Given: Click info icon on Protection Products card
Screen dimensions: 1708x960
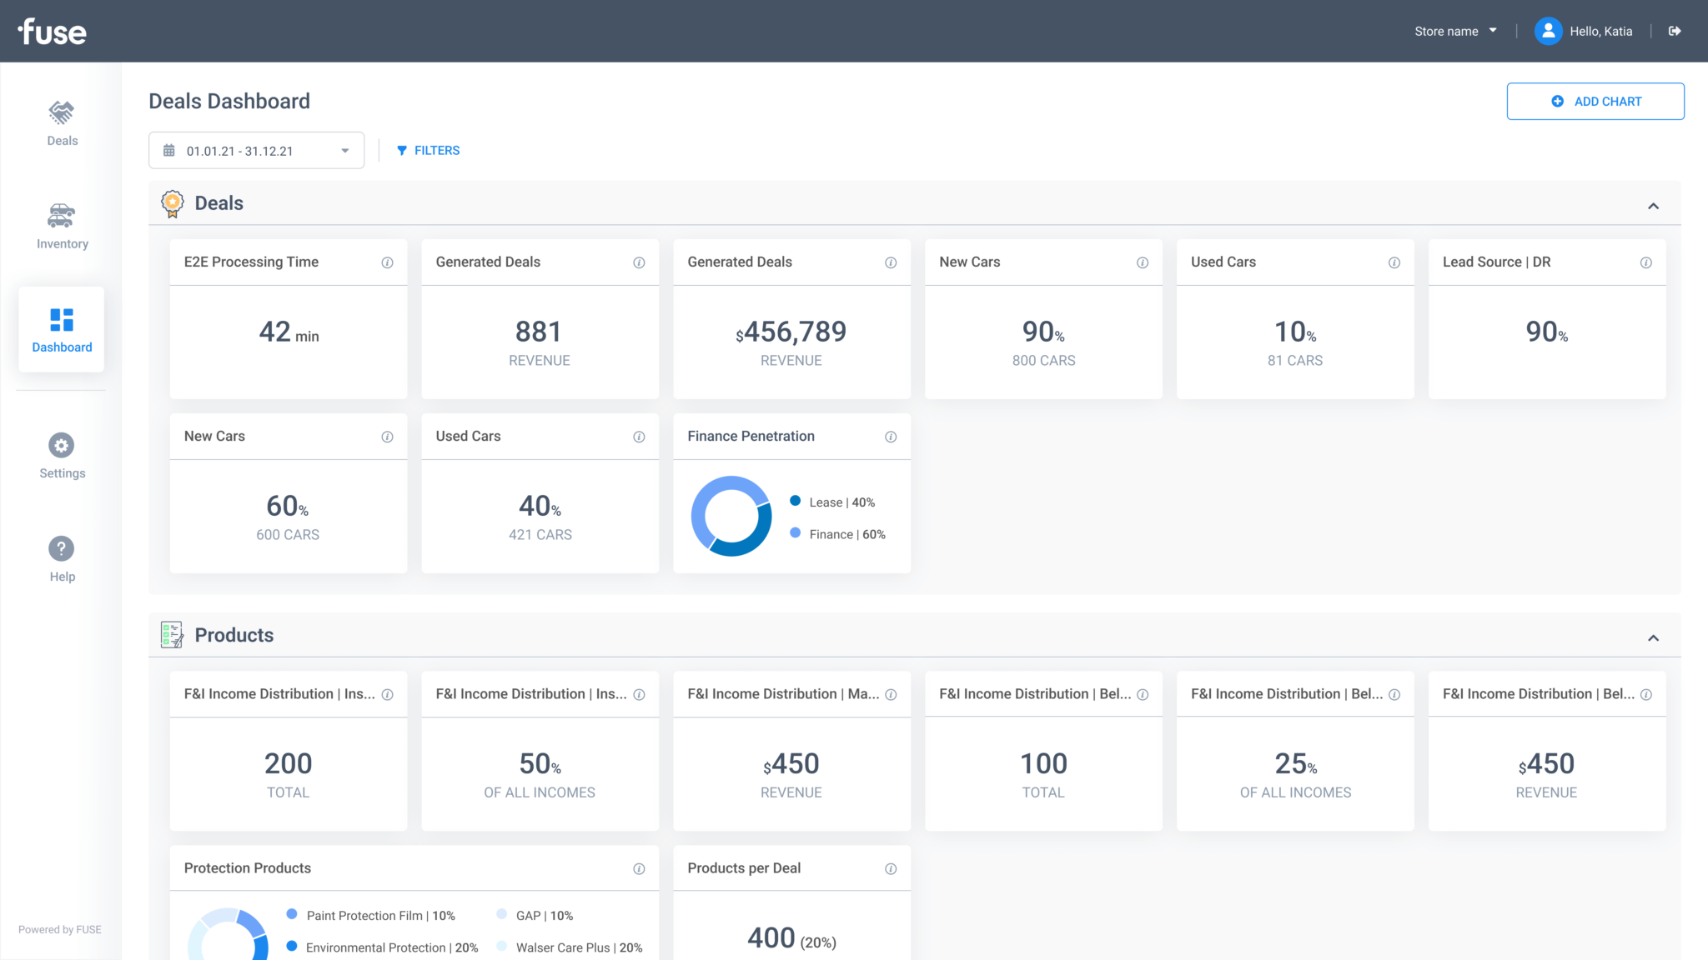Looking at the screenshot, I should point(639,868).
